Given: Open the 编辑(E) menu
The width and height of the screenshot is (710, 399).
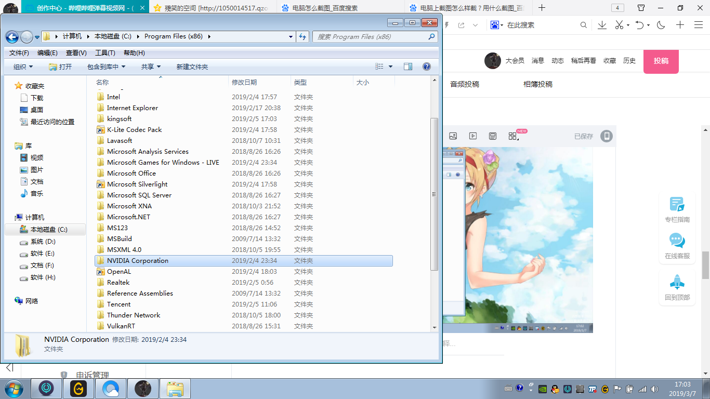Looking at the screenshot, I should coord(47,53).
